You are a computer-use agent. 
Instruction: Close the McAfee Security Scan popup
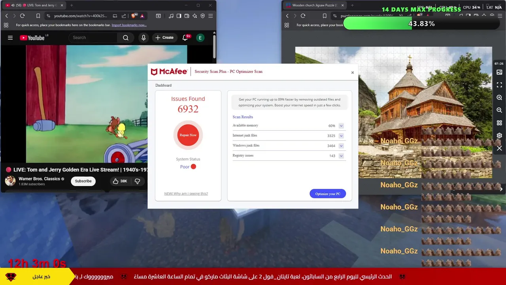353,72
